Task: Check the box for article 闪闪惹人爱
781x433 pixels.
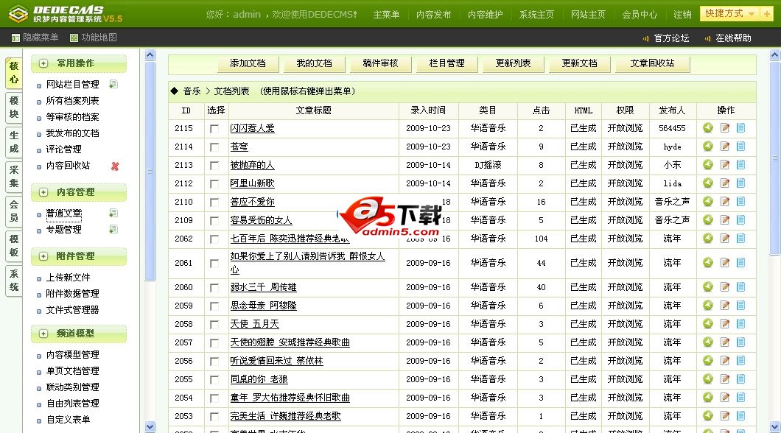Action: [214, 128]
